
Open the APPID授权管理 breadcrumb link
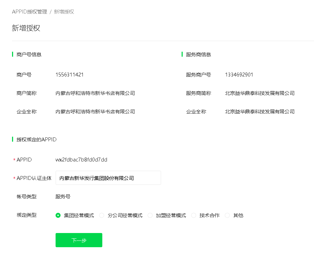point(29,12)
